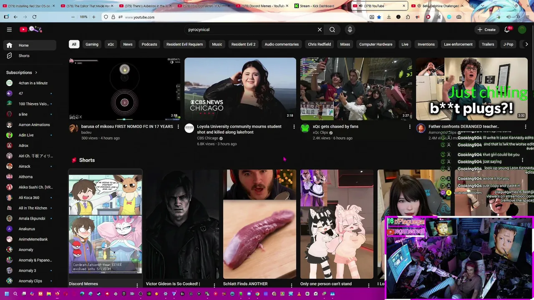This screenshot has width=534, height=300.
Task: Expand the Subscriptions section
Action: point(22,72)
